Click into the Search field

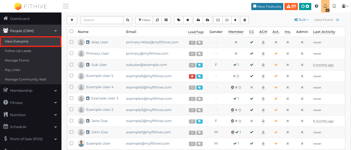[x=102, y=20]
